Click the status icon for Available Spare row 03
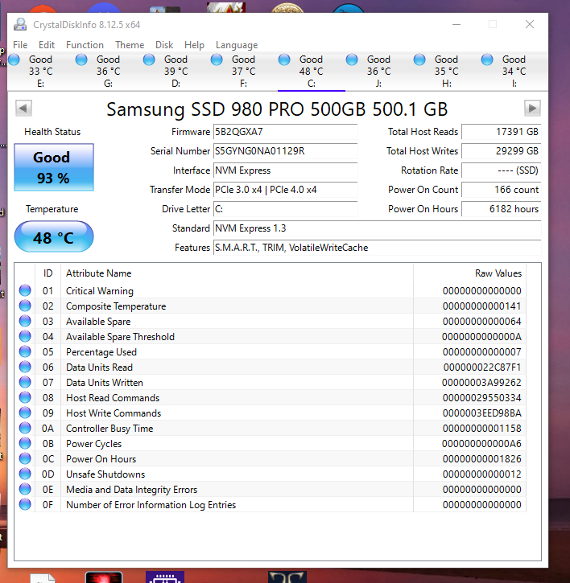570x583 pixels. 25,321
